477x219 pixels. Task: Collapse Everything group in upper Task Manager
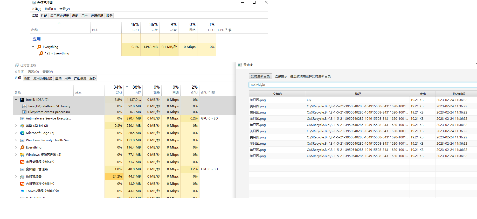[33, 47]
